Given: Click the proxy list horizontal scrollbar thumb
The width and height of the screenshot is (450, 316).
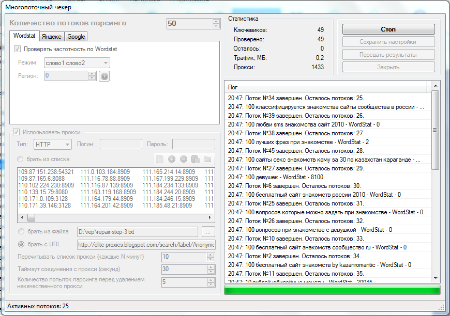Looking at the screenshot, I should pyautogui.click(x=32, y=218).
